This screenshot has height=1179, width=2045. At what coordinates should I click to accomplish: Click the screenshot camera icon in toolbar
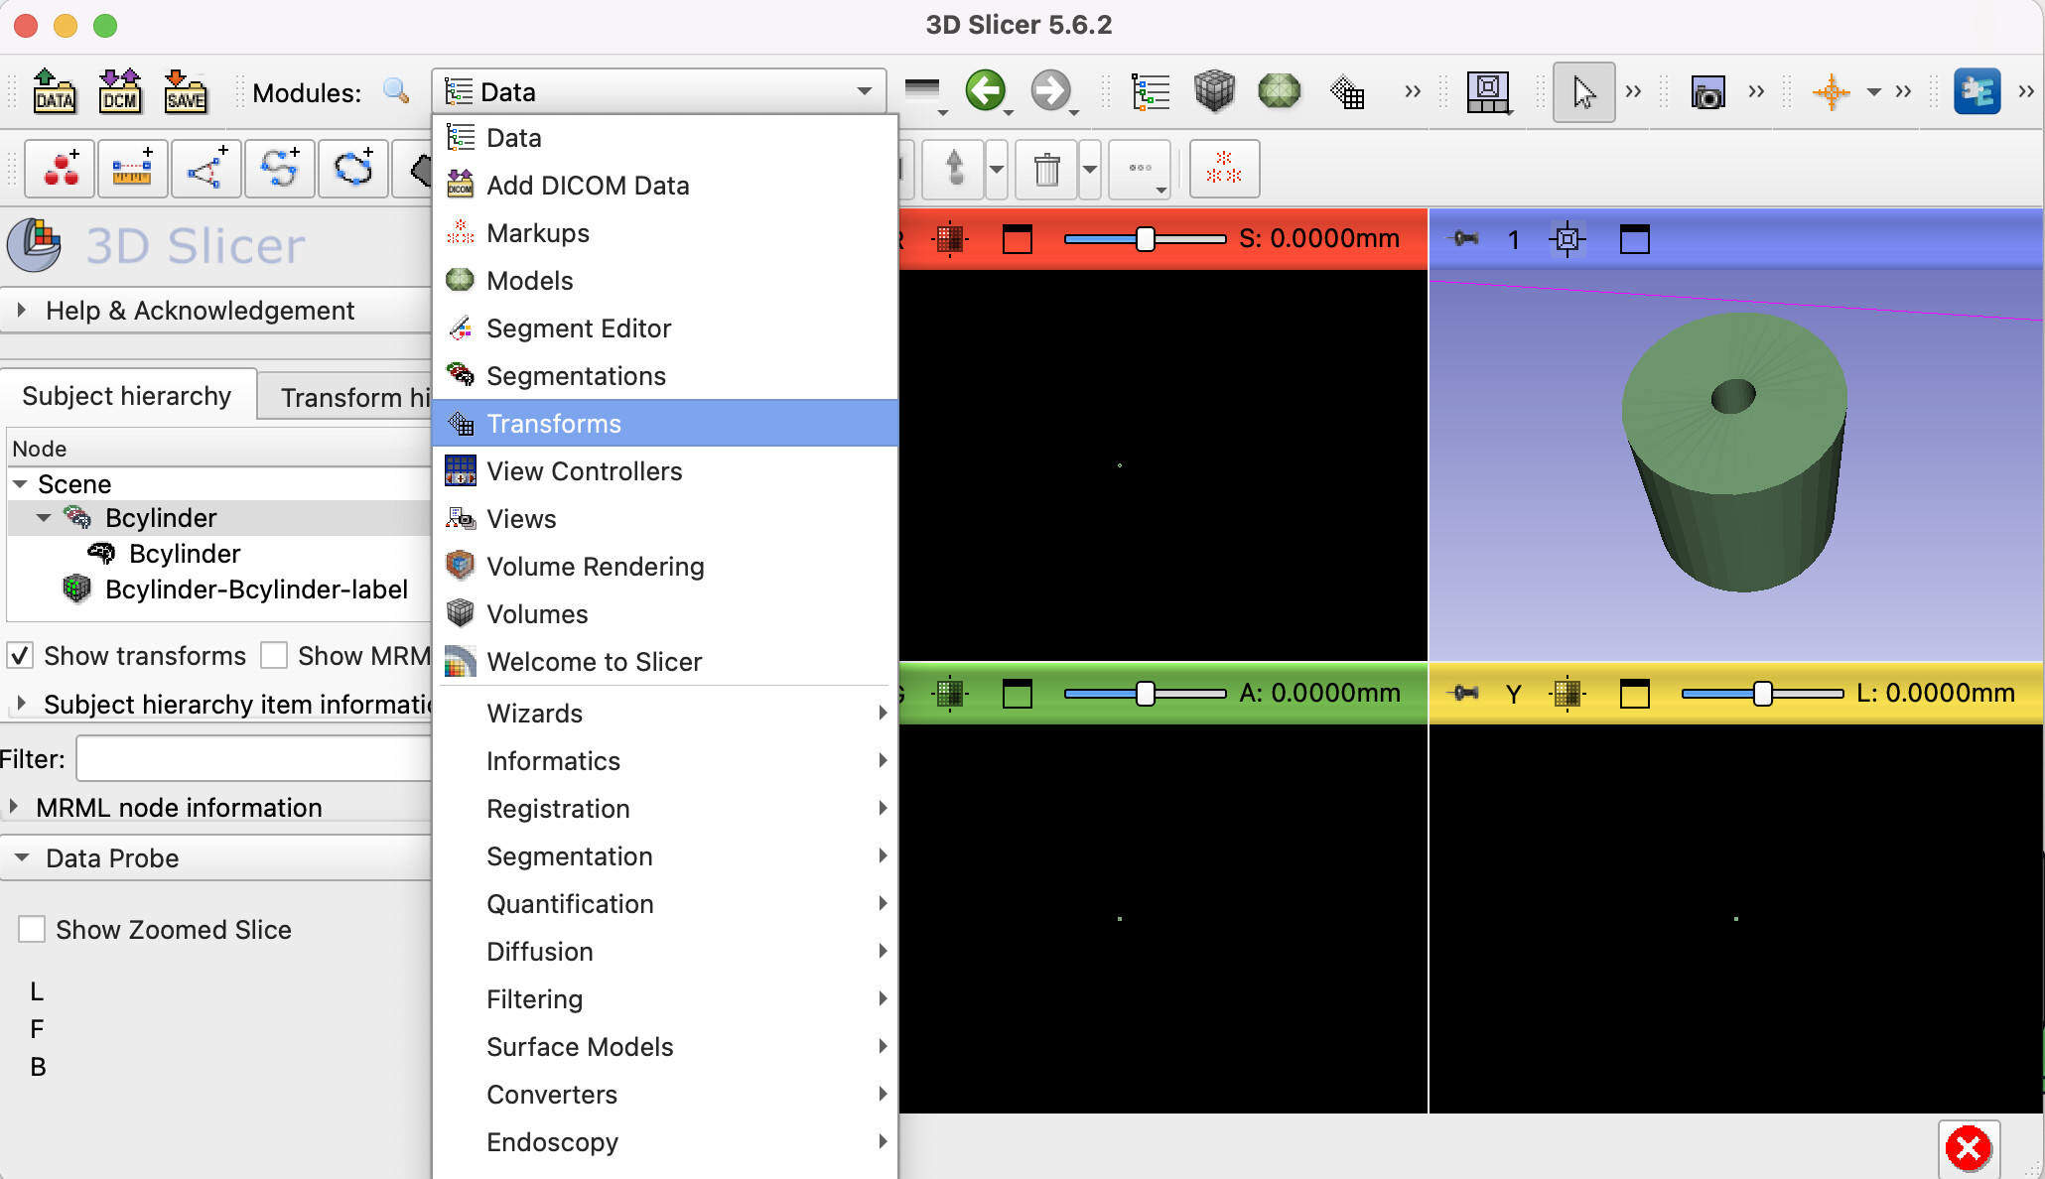click(x=1707, y=93)
